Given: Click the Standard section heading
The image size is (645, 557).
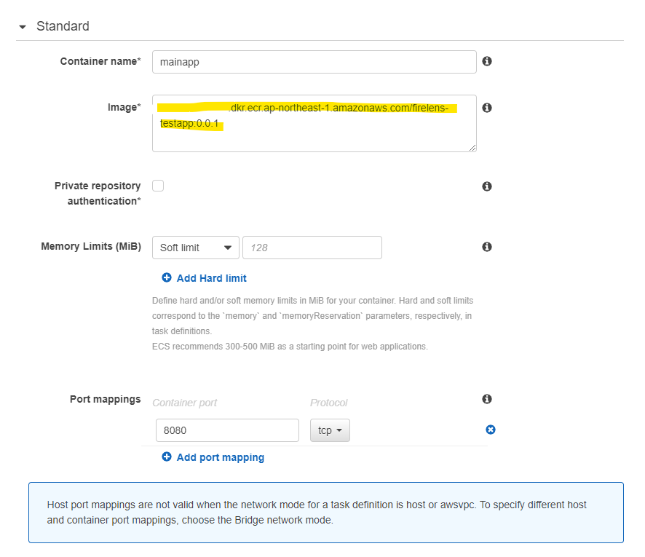Looking at the screenshot, I should (63, 26).
